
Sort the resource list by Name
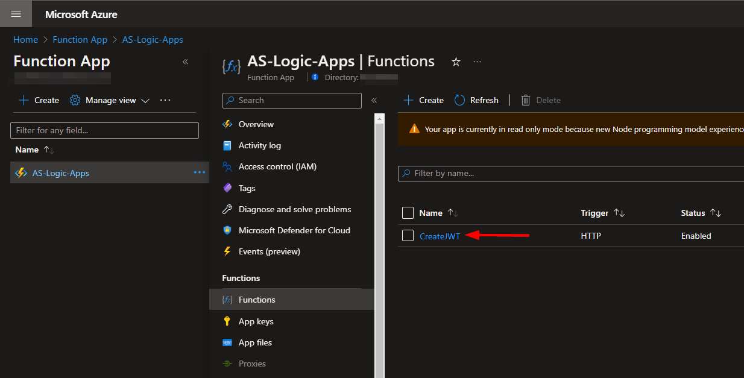[x=34, y=150]
